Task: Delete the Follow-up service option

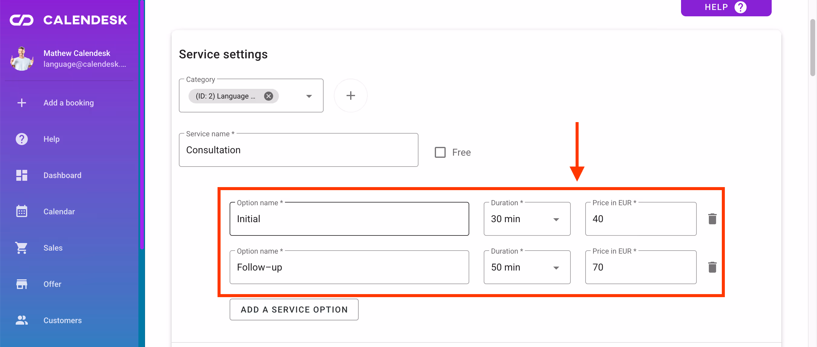Action: tap(712, 267)
